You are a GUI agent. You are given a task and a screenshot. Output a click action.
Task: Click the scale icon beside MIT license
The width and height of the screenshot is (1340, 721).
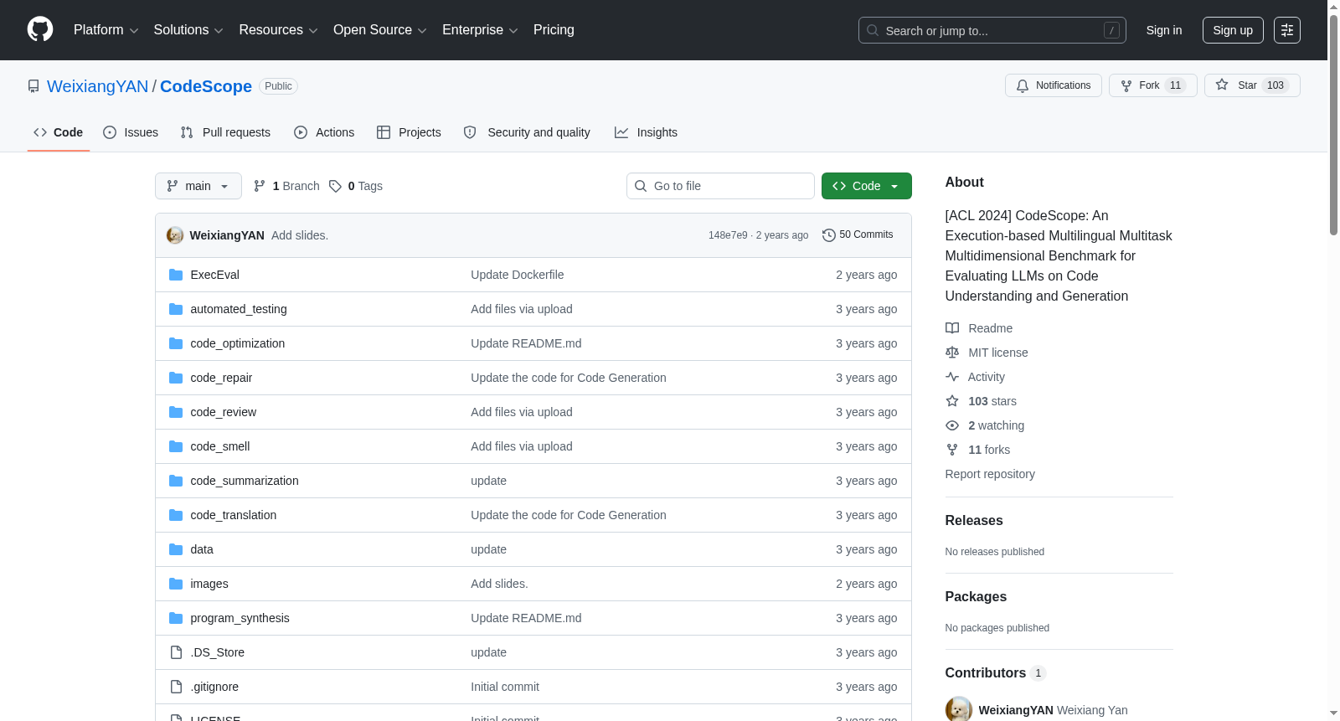click(x=952, y=353)
